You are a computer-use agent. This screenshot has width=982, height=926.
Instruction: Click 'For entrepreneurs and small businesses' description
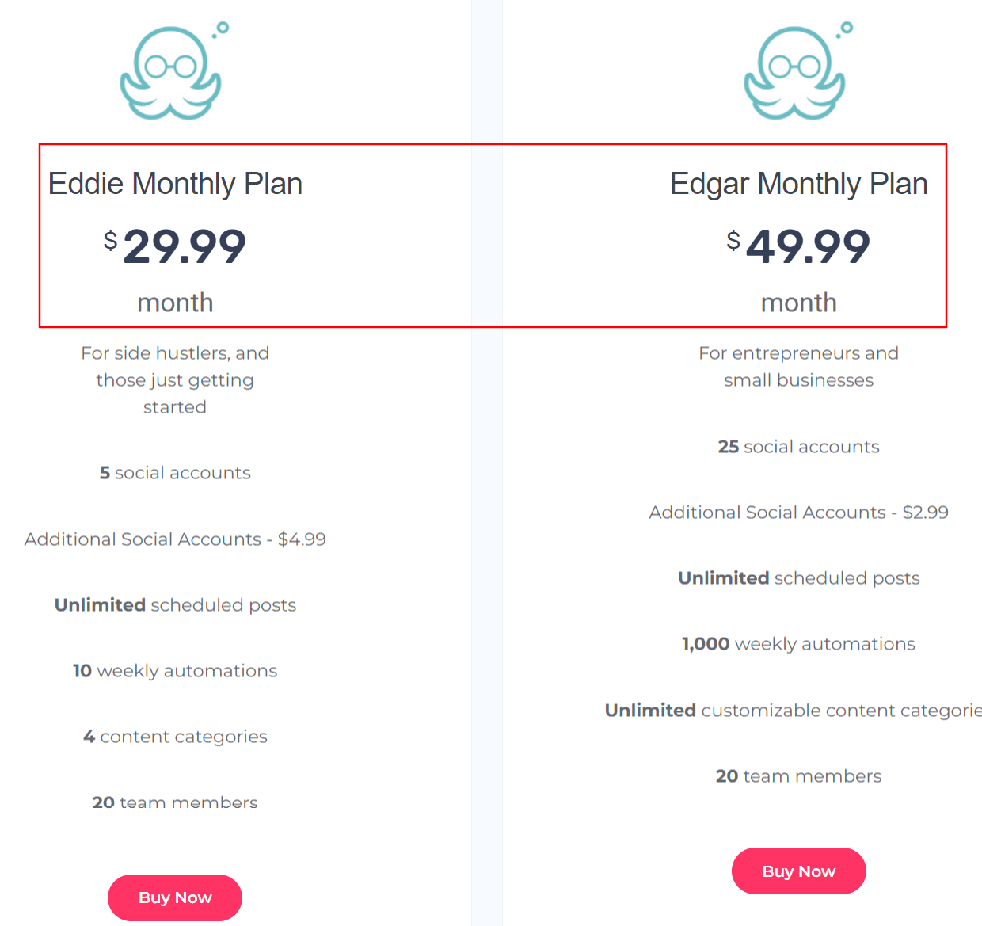click(798, 367)
